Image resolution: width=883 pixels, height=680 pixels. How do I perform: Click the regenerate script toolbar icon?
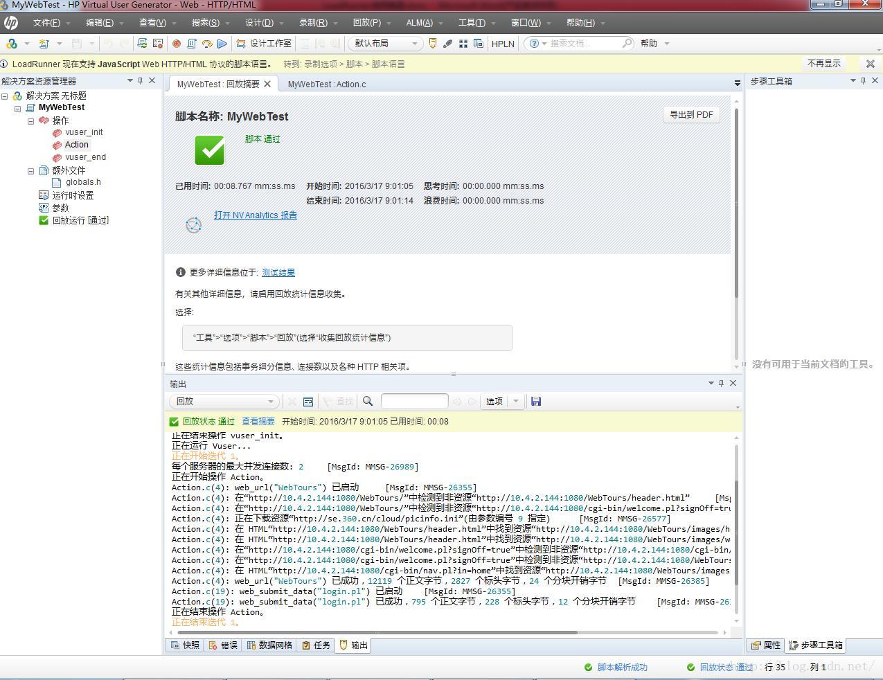(192, 44)
